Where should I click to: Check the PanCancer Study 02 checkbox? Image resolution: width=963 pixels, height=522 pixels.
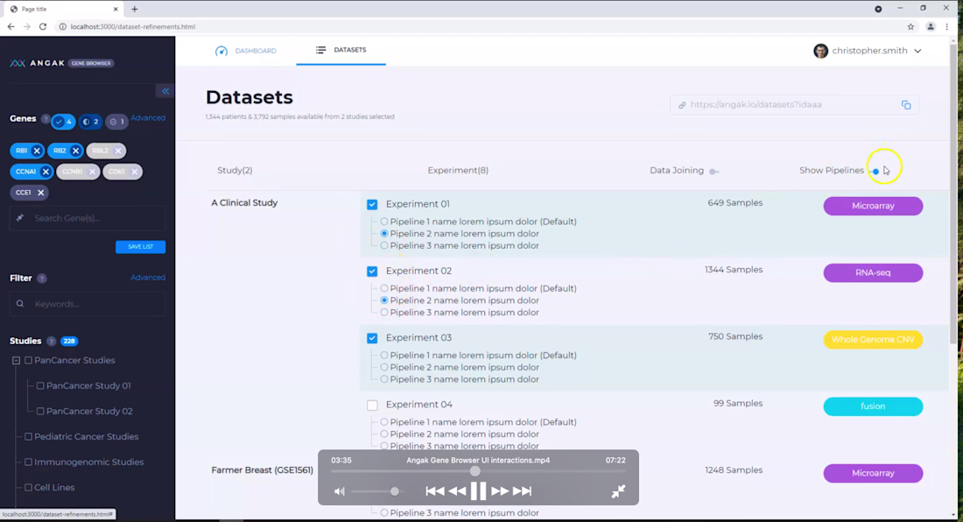[x=40, y=412]
